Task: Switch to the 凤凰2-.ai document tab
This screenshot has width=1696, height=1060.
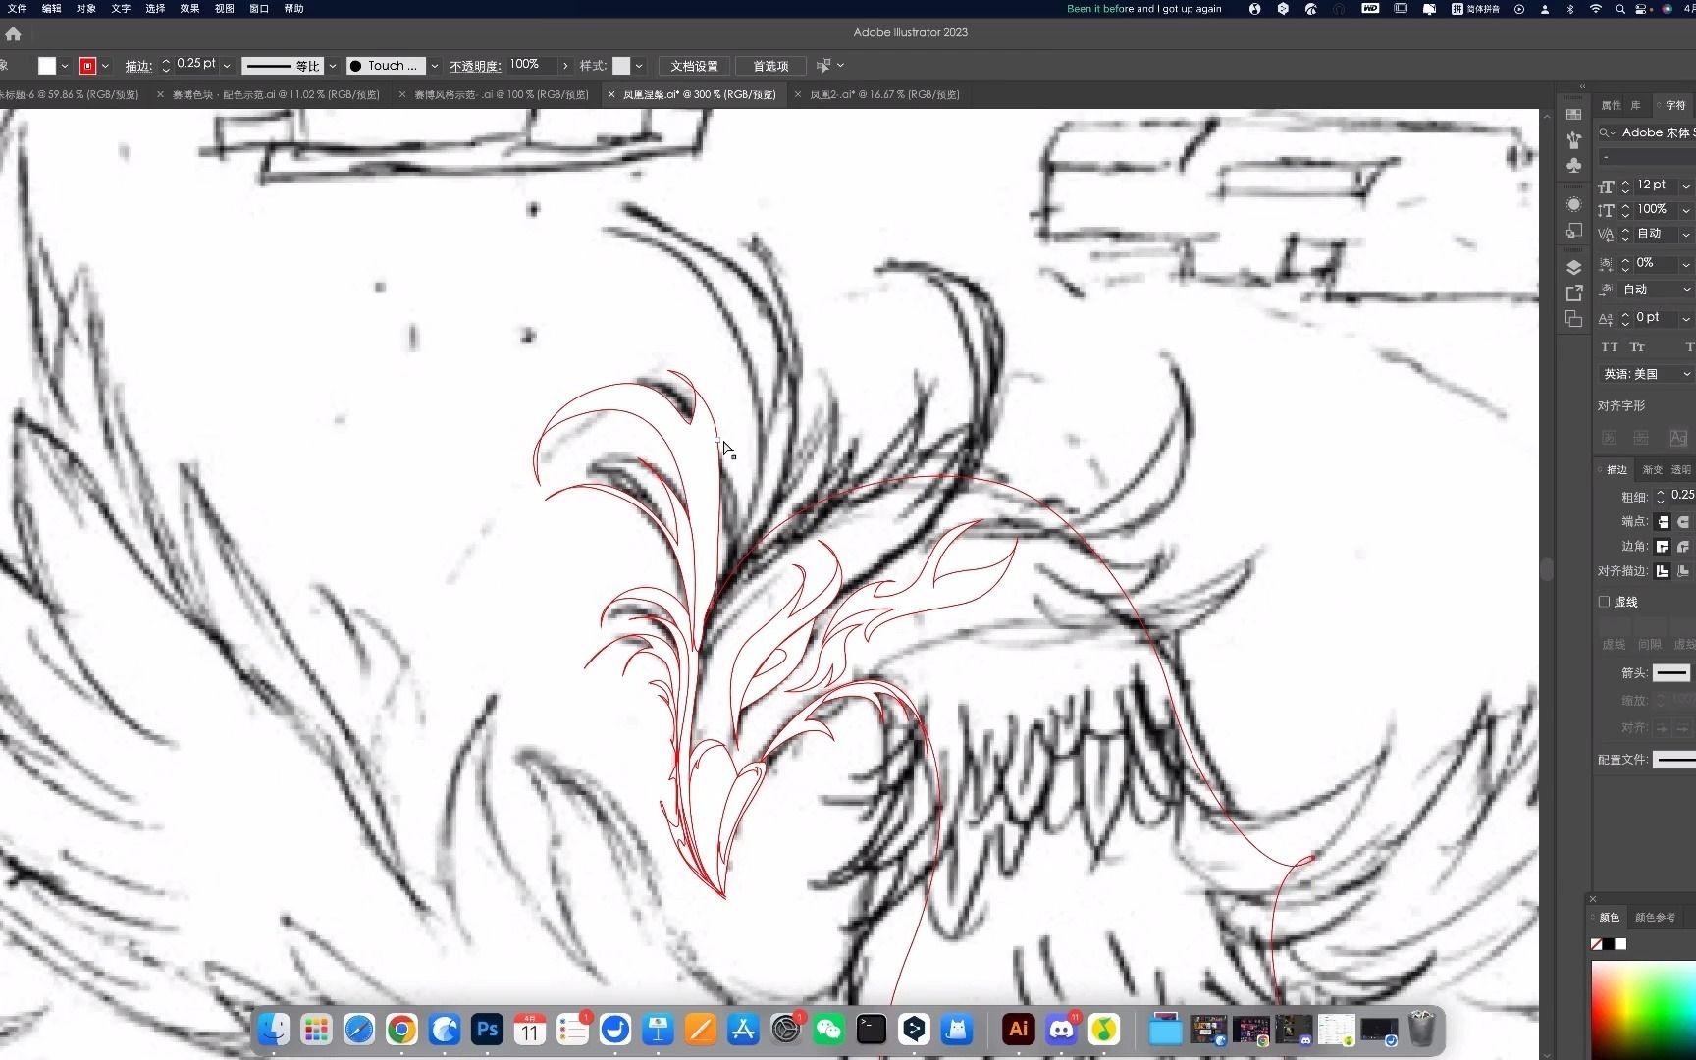Action: point(884,95)
